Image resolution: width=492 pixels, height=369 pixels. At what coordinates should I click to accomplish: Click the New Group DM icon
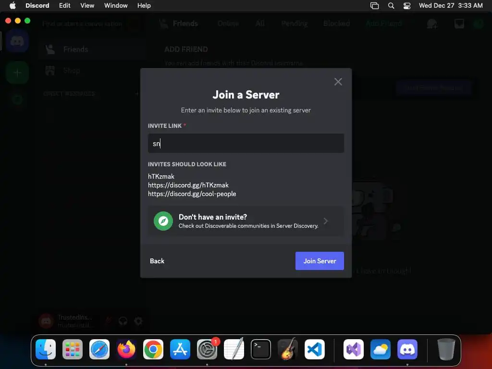[x=432, y=24]
